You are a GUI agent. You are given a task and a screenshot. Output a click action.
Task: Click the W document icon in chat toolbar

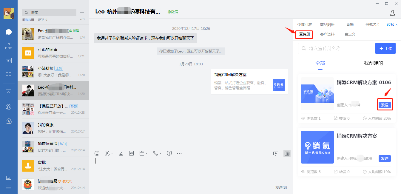coord(131,153)
